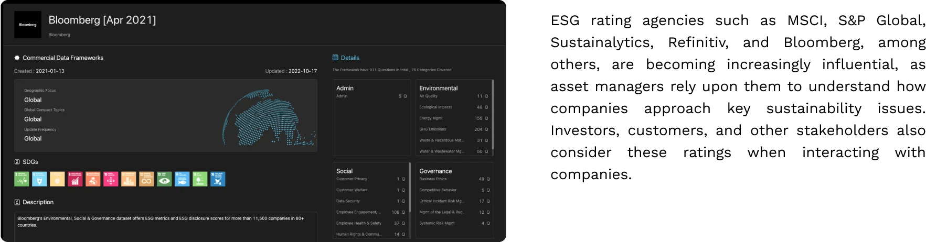
Task: Click the SDG 3 Good Health icon
Action: pyautogui.click(x=22, y=179)
